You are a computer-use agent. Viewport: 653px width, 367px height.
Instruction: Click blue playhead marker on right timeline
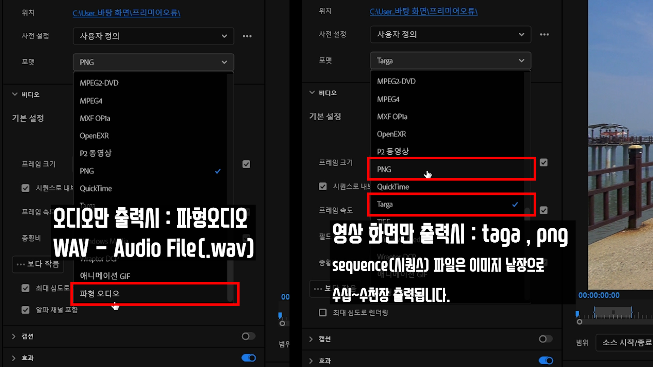[577, 313]
